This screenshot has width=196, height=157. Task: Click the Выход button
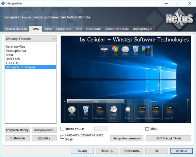82,151
